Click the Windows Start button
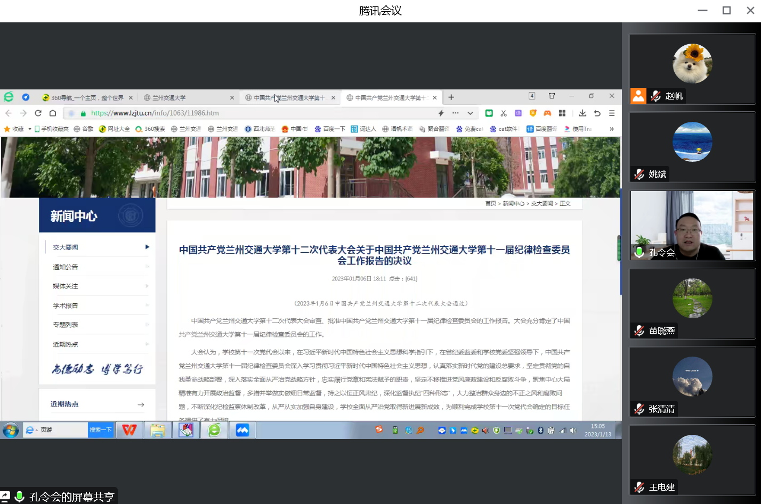 [11, 430]
